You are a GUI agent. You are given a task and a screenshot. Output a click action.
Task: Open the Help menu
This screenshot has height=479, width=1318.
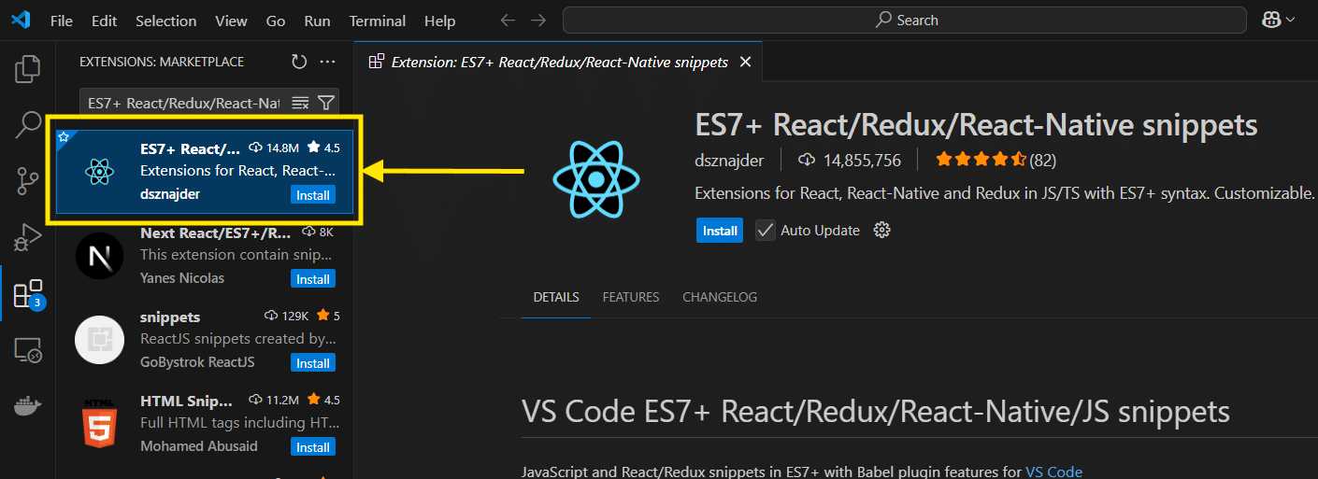coord(439,21)
